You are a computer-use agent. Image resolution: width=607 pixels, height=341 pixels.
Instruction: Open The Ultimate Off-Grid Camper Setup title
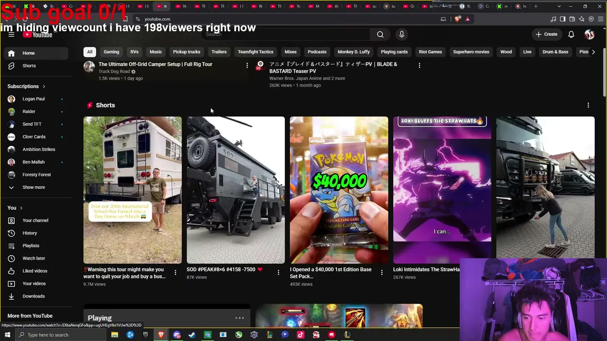pyautogui.click(x=156, y=64)
